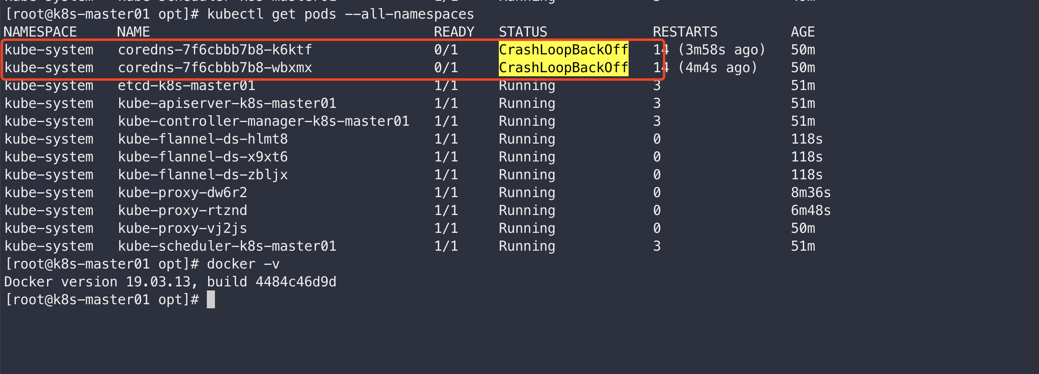
Task: Click the kube-proxy-vj2js pod name
Action: 182,228
